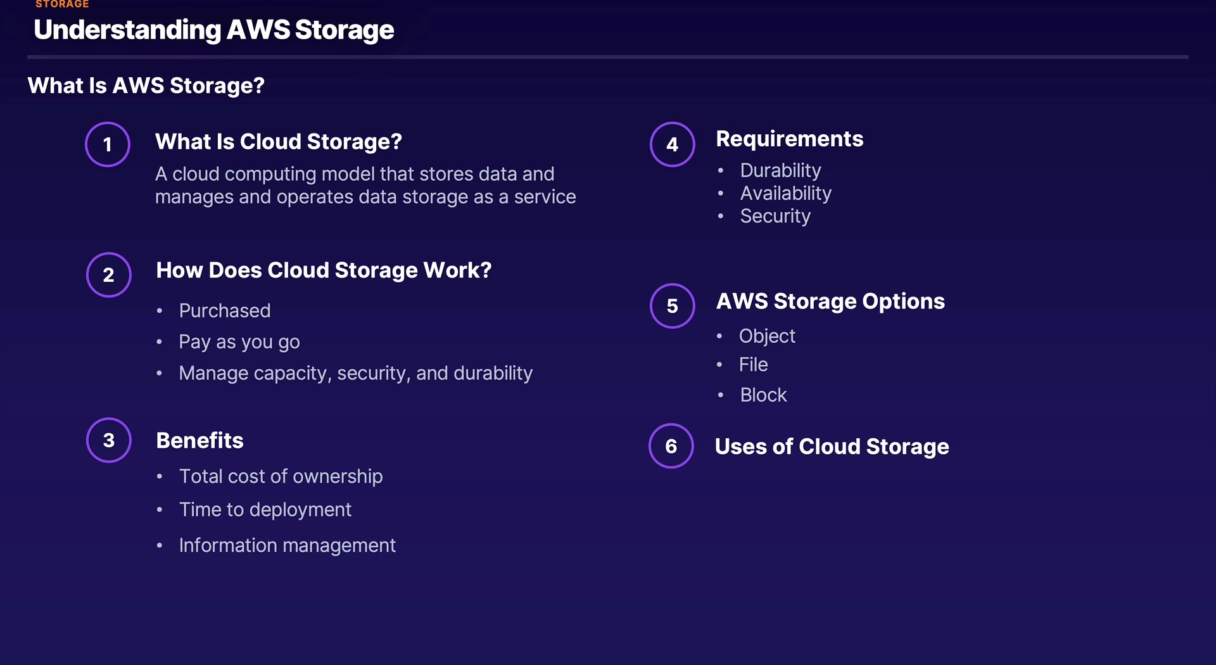Click the circled number 3 icon
This screenshot has width=1216, height=665.
[x=109, y=440]
